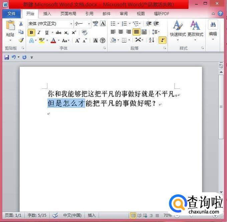The height and width of the screenshot is (222, 227).
Task: Open the font size 小一 dropdown
Action: tap(89, 24)
